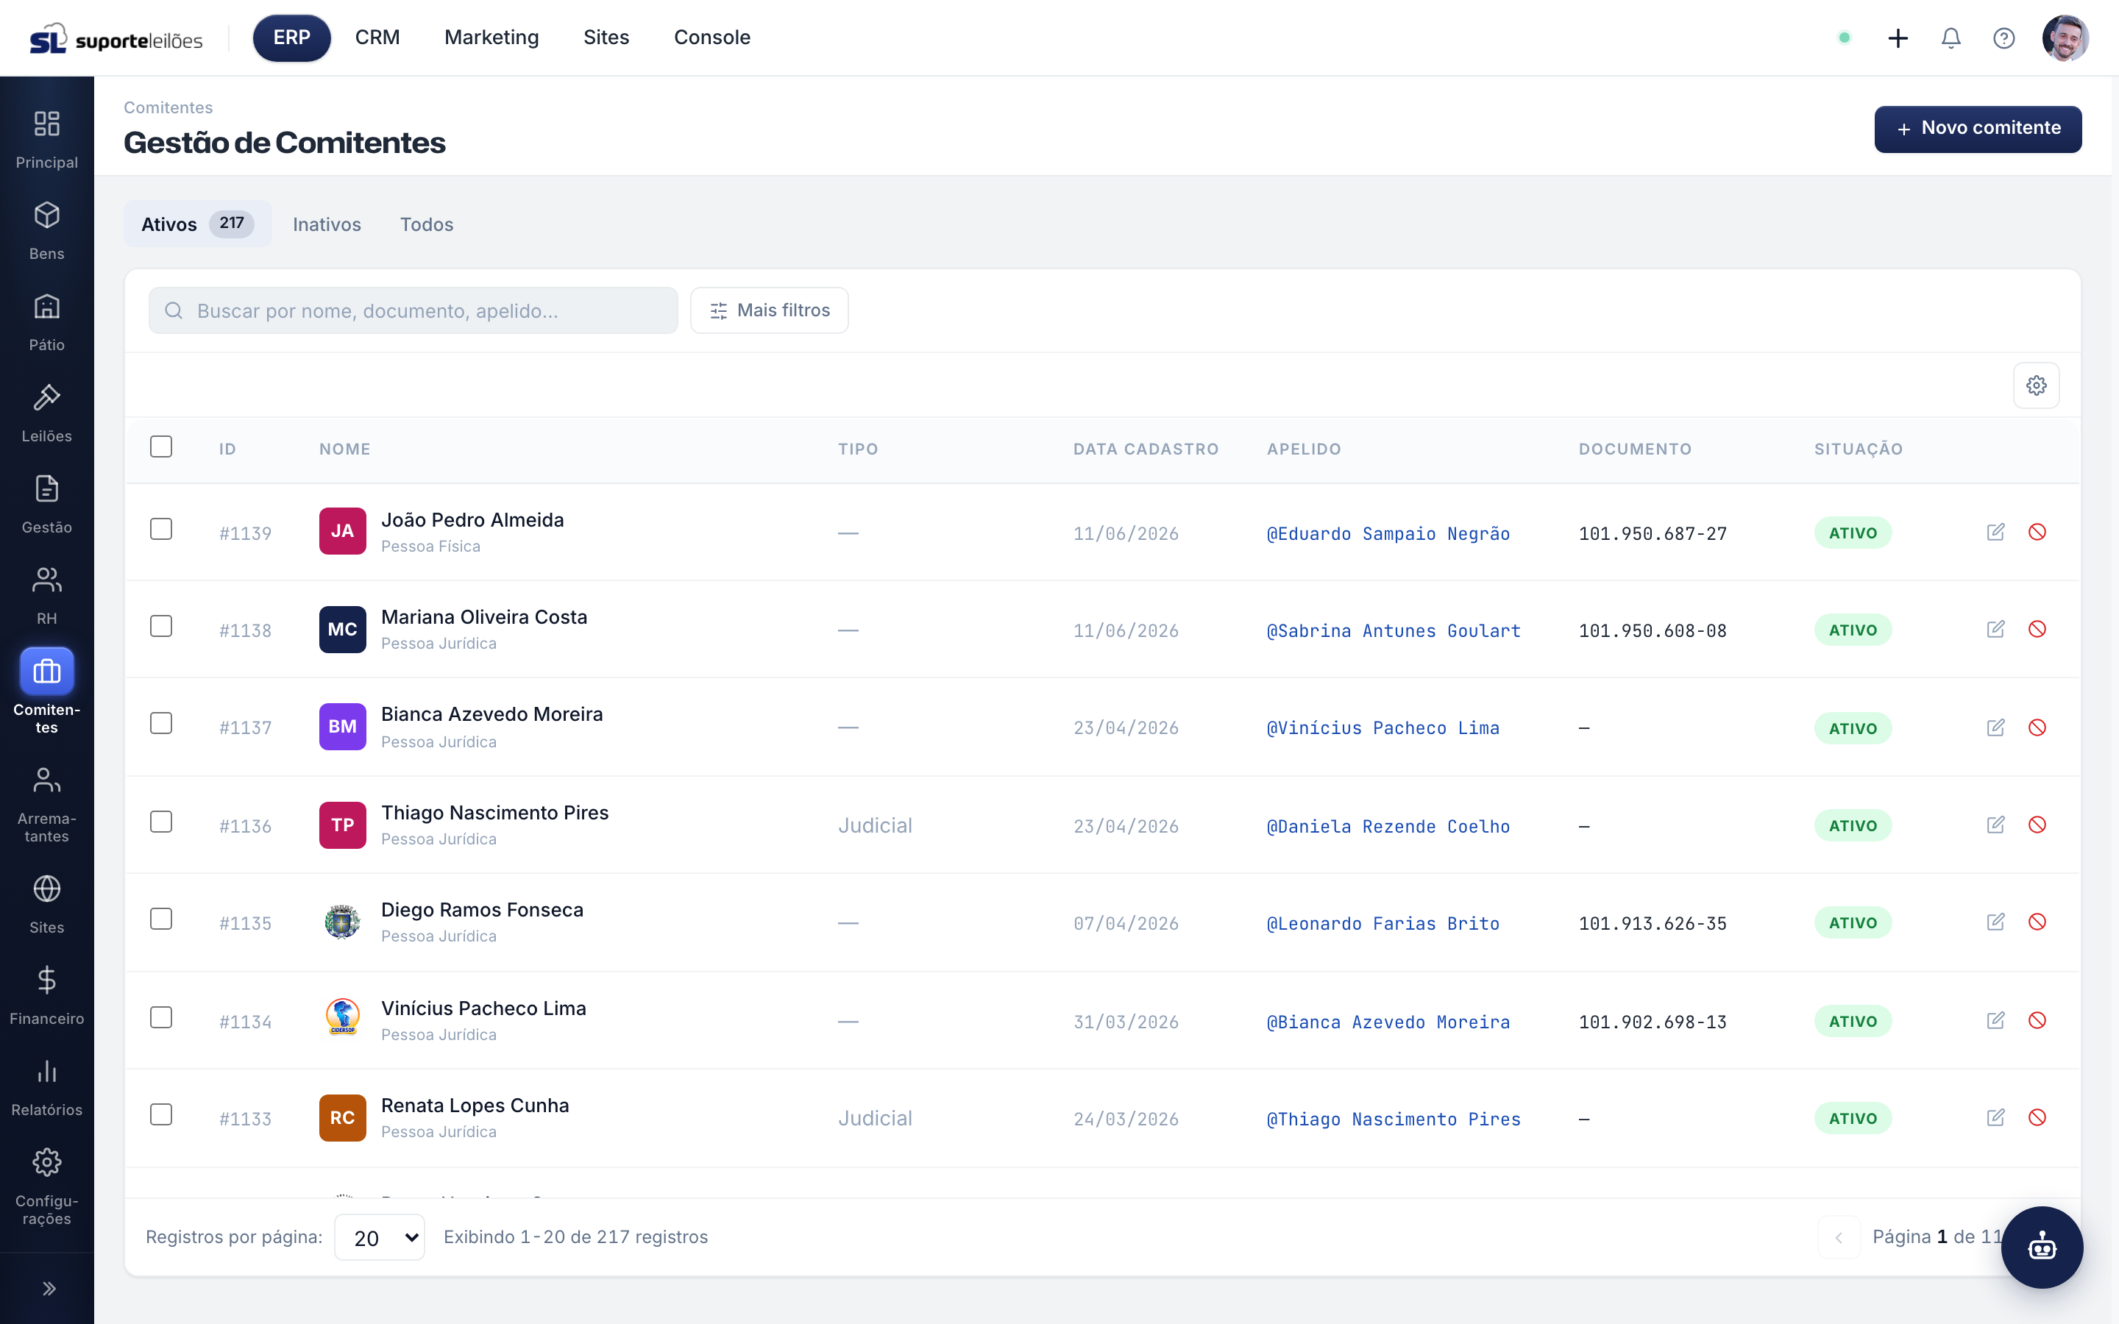
Task: Expand the sidebar with double-chevron icon
Action: click(48, 1288)
